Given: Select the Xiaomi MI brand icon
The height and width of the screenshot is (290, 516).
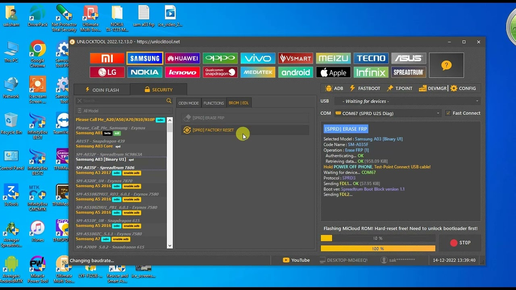Looking at the screenshot, I should click(x=107, y=58).
